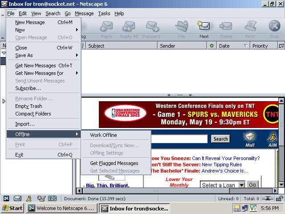Viewport: 285px width, 214px height.
Task: Open Navigator from the status bar icon
Action: tap(6, 198)
